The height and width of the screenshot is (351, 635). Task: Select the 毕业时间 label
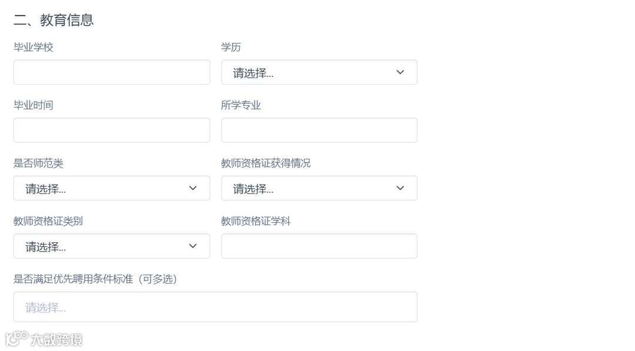click(x=34, y=105)
